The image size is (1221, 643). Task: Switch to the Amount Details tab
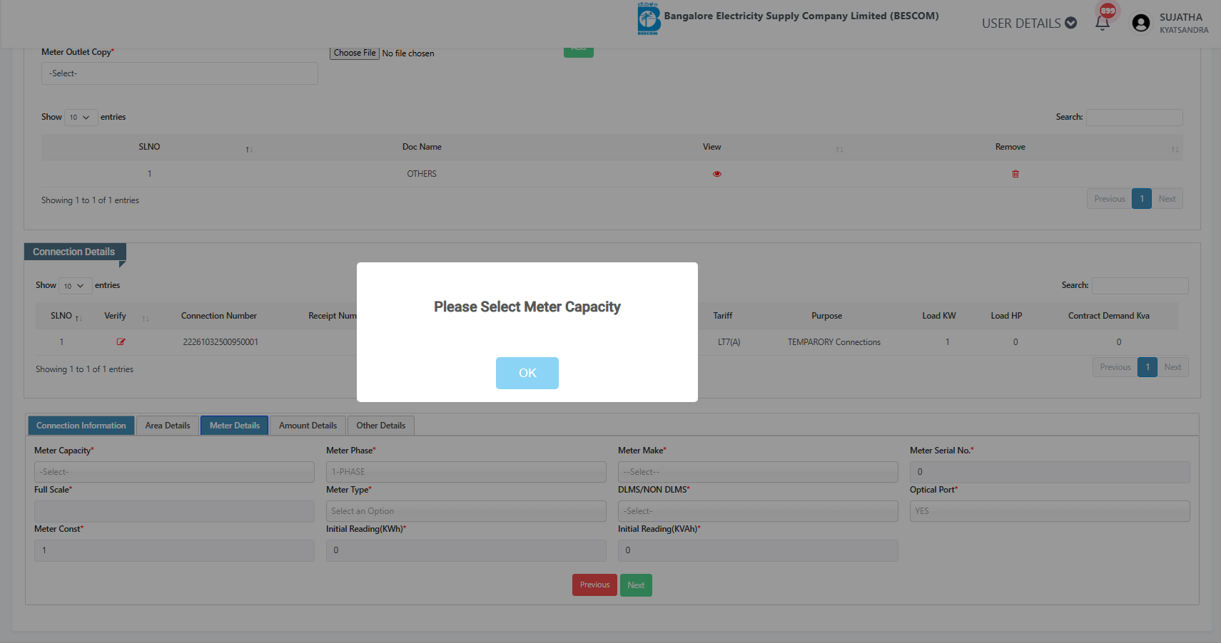[x=308, y=426]
